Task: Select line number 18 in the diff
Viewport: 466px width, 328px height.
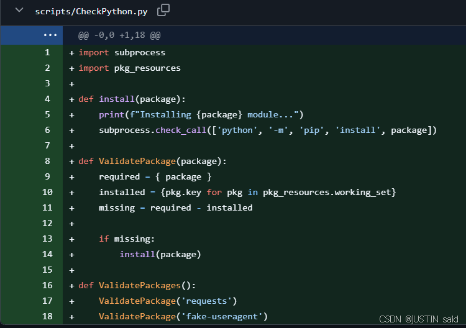Action: [47, 317]
